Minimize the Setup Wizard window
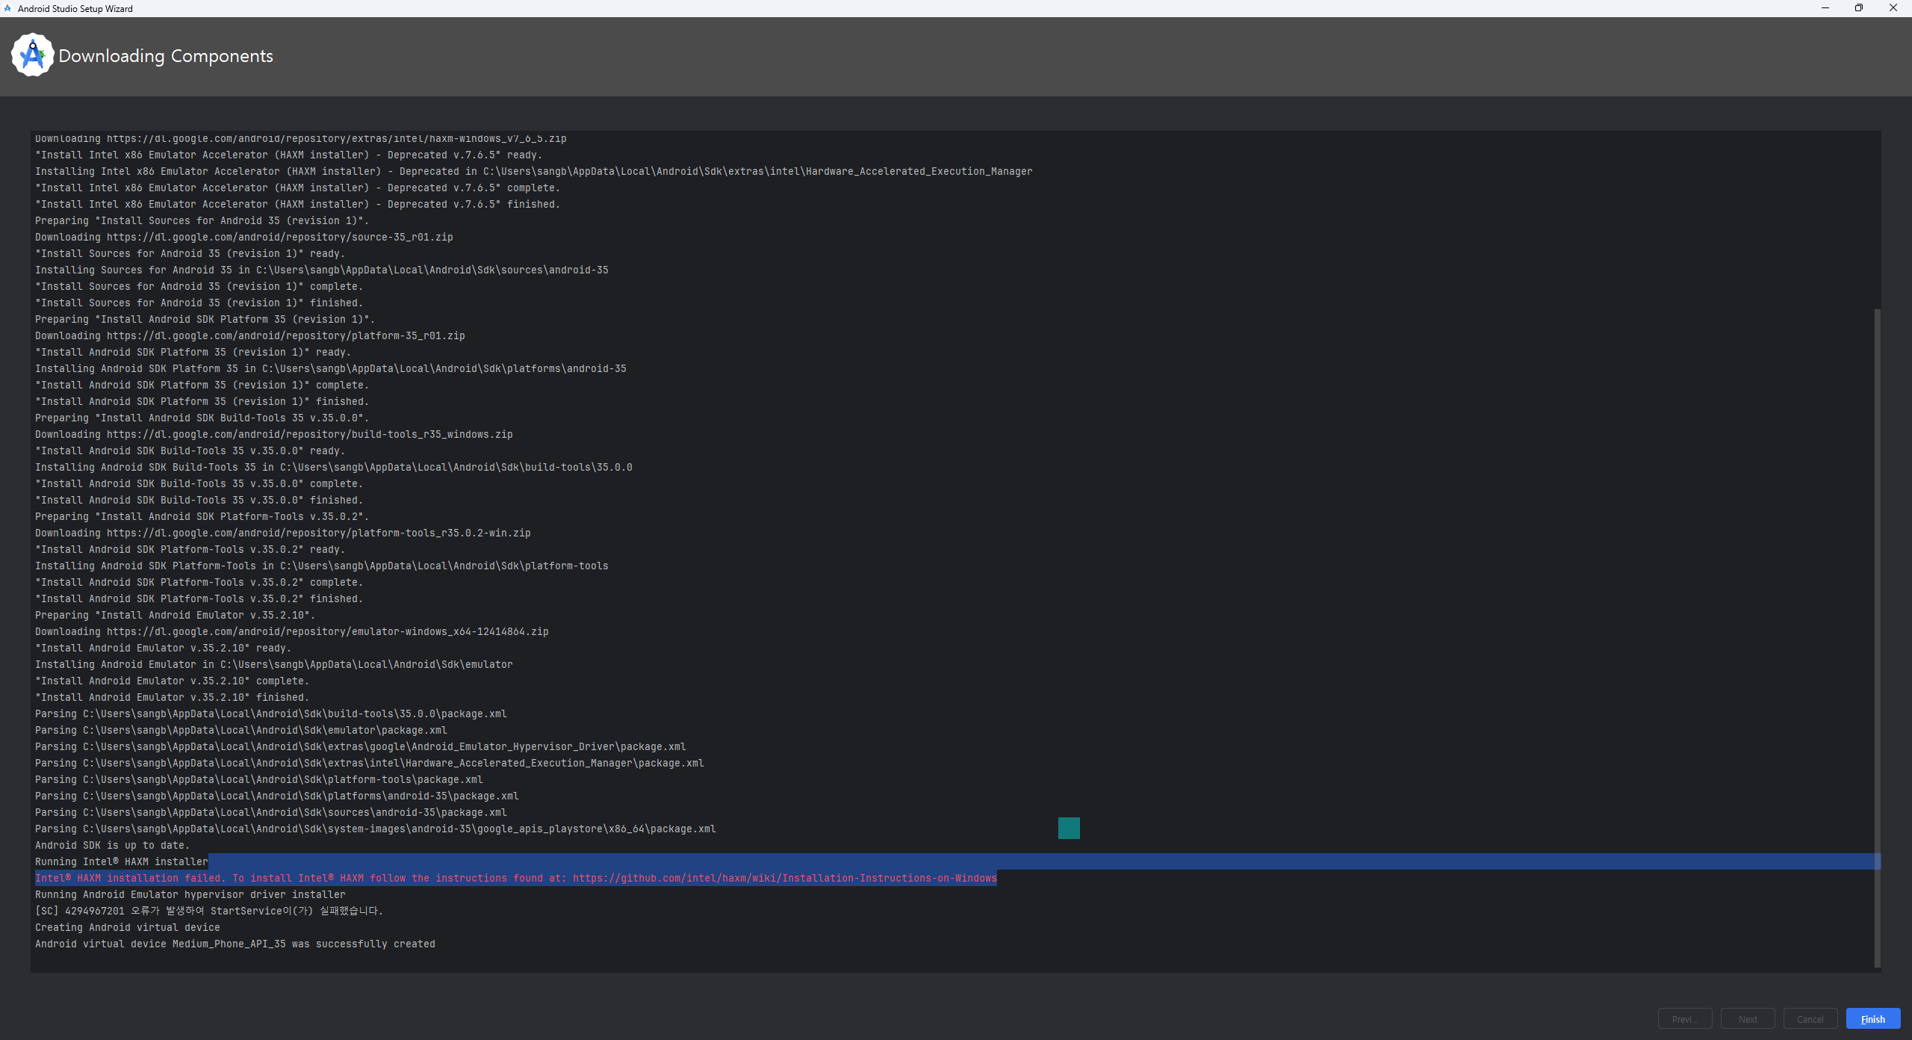This screenshot has width=1912, height=1040. (1825, 8)
